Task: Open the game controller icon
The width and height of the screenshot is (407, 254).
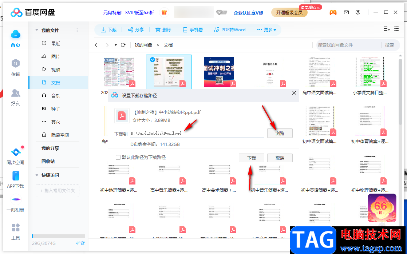Action: (x=333, y=12)
